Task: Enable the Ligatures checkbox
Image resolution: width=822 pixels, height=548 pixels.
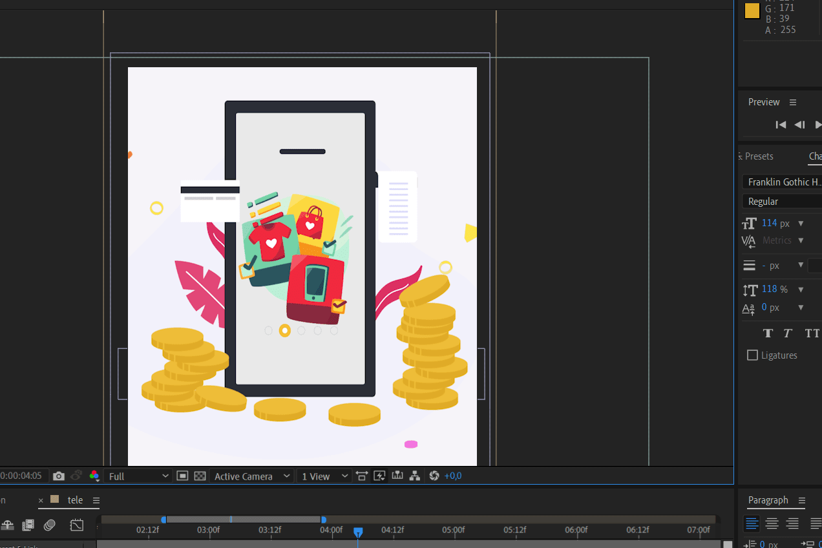Action: (x=752, y=355)
